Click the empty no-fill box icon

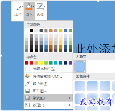[28, 69]
